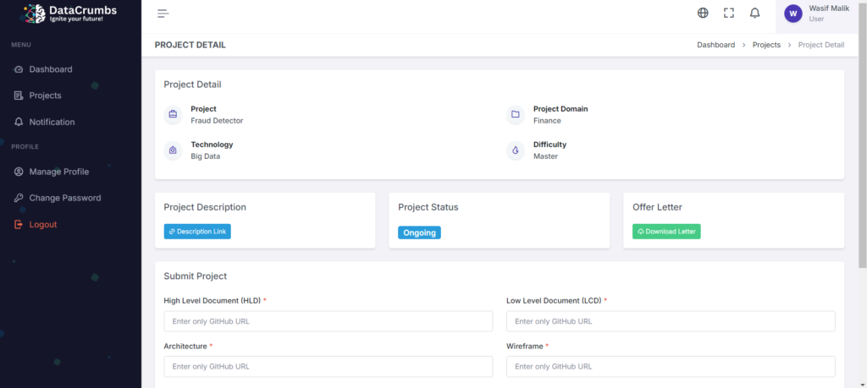Click the Notification bell icon in sidebar
The height and width of the screenshot is (388, 867).
click(x=19, y=122)
